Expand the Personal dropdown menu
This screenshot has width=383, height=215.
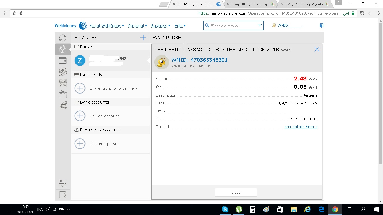(x=137, y=26)
